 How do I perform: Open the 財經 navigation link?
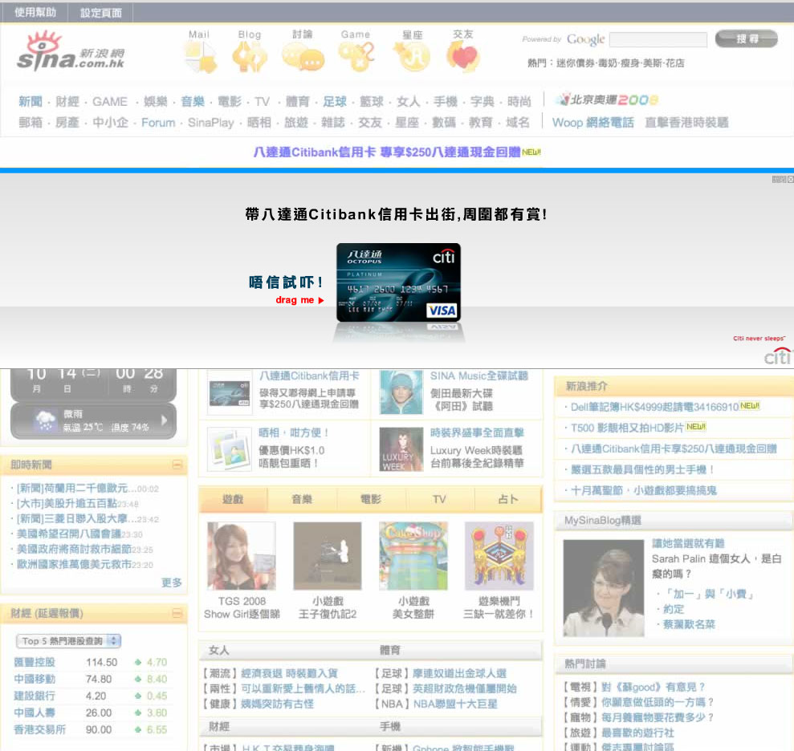click(67, 102)
